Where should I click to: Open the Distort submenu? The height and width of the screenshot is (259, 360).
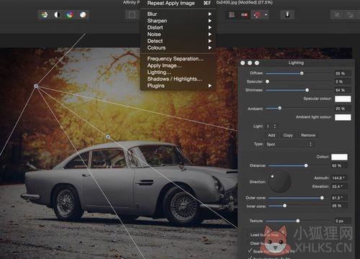pyautogui.click(x=178, y=27)
